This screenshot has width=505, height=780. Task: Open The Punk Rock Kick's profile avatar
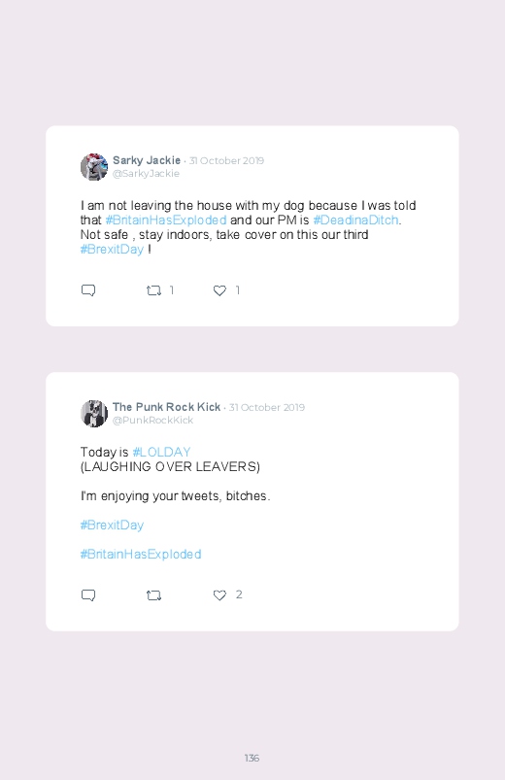click(94, 414)
